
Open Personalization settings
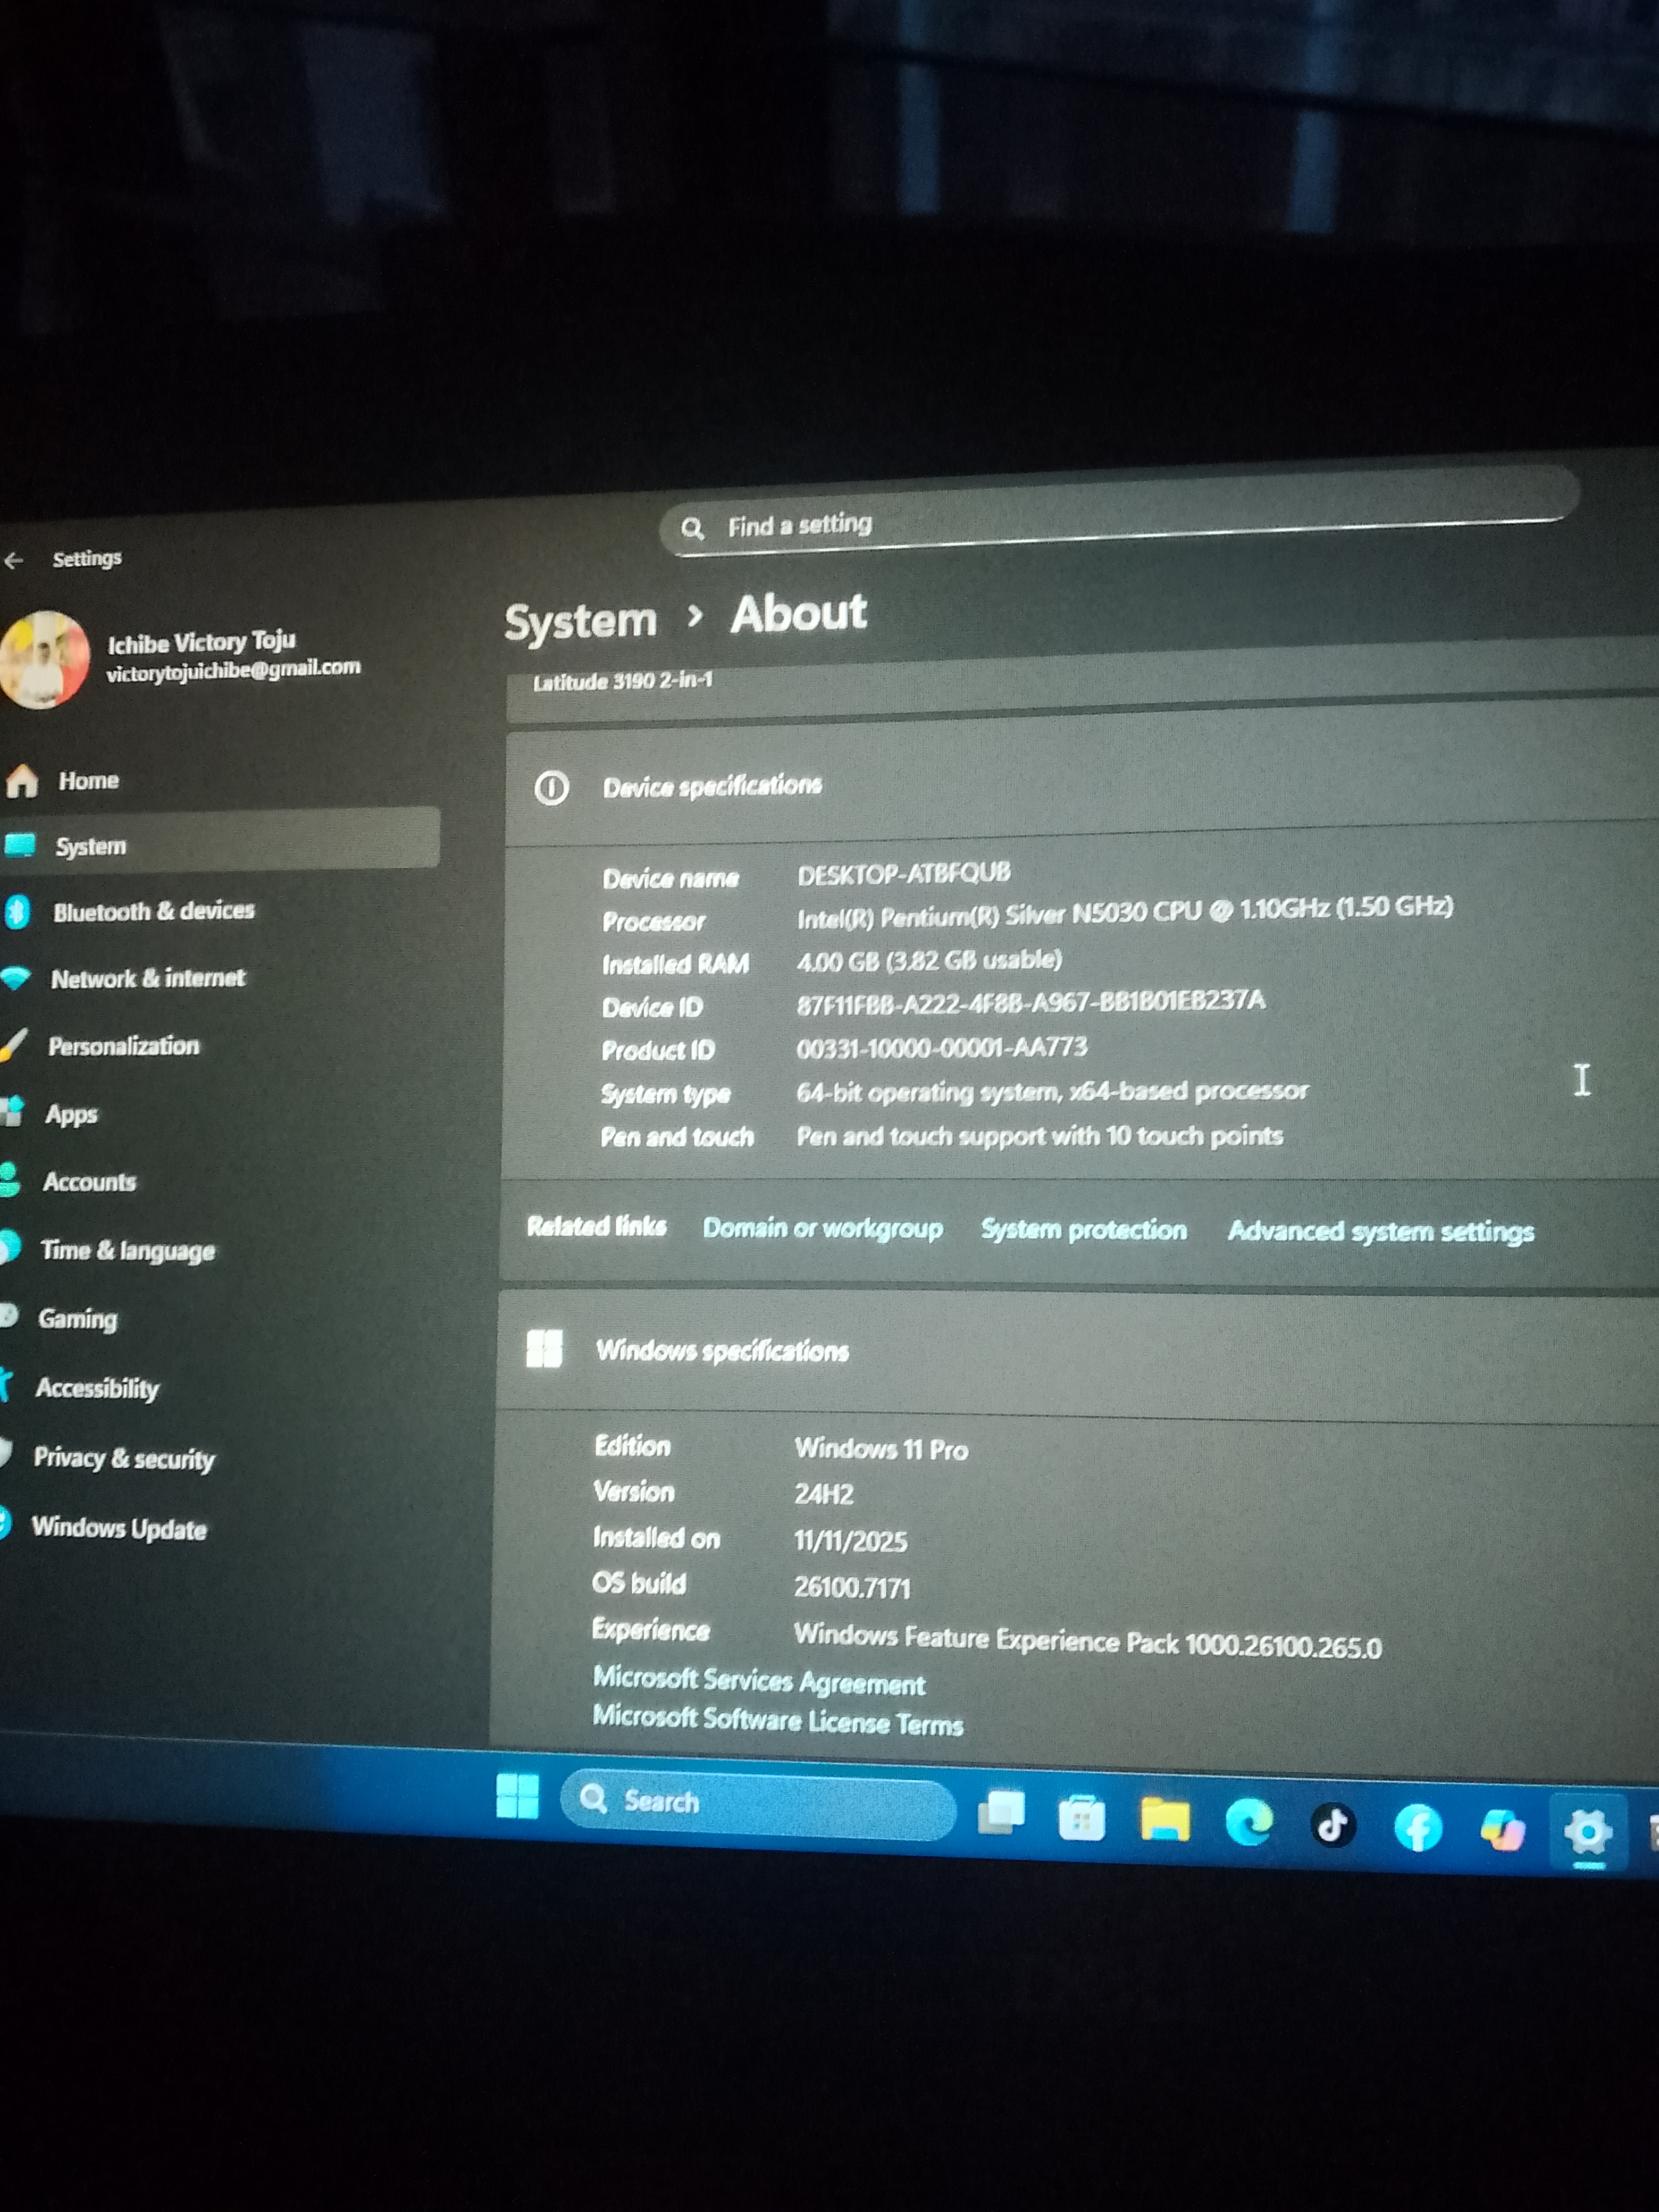(x=124, y=1046)
